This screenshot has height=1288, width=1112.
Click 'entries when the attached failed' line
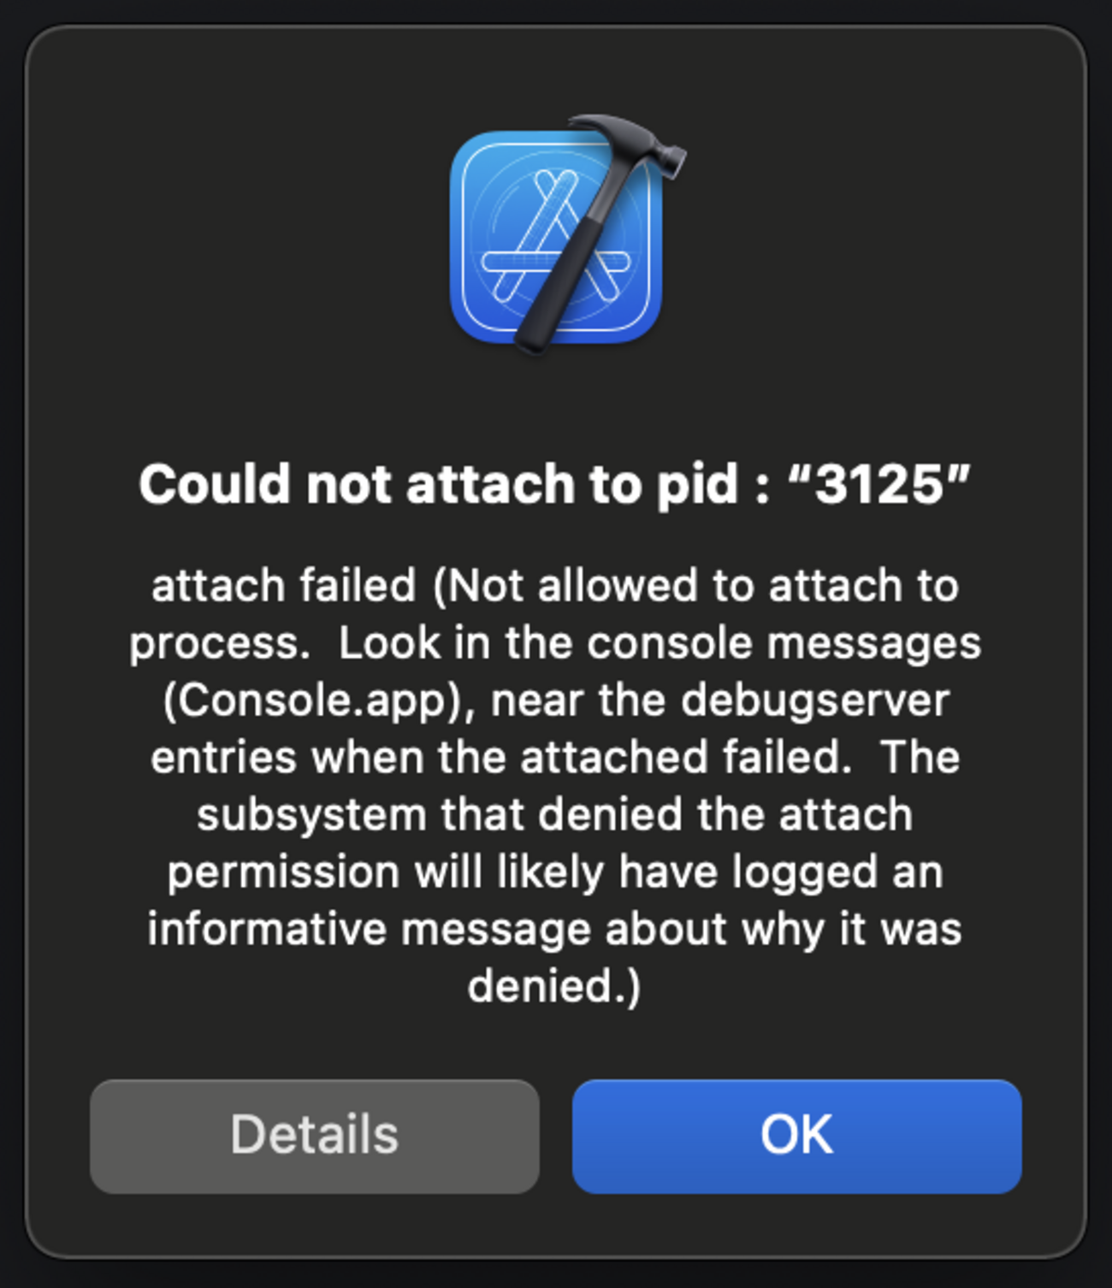click(500, 758)
